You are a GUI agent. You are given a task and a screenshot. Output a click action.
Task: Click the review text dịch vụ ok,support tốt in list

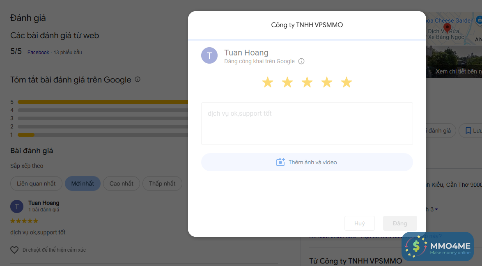(38, 232)
